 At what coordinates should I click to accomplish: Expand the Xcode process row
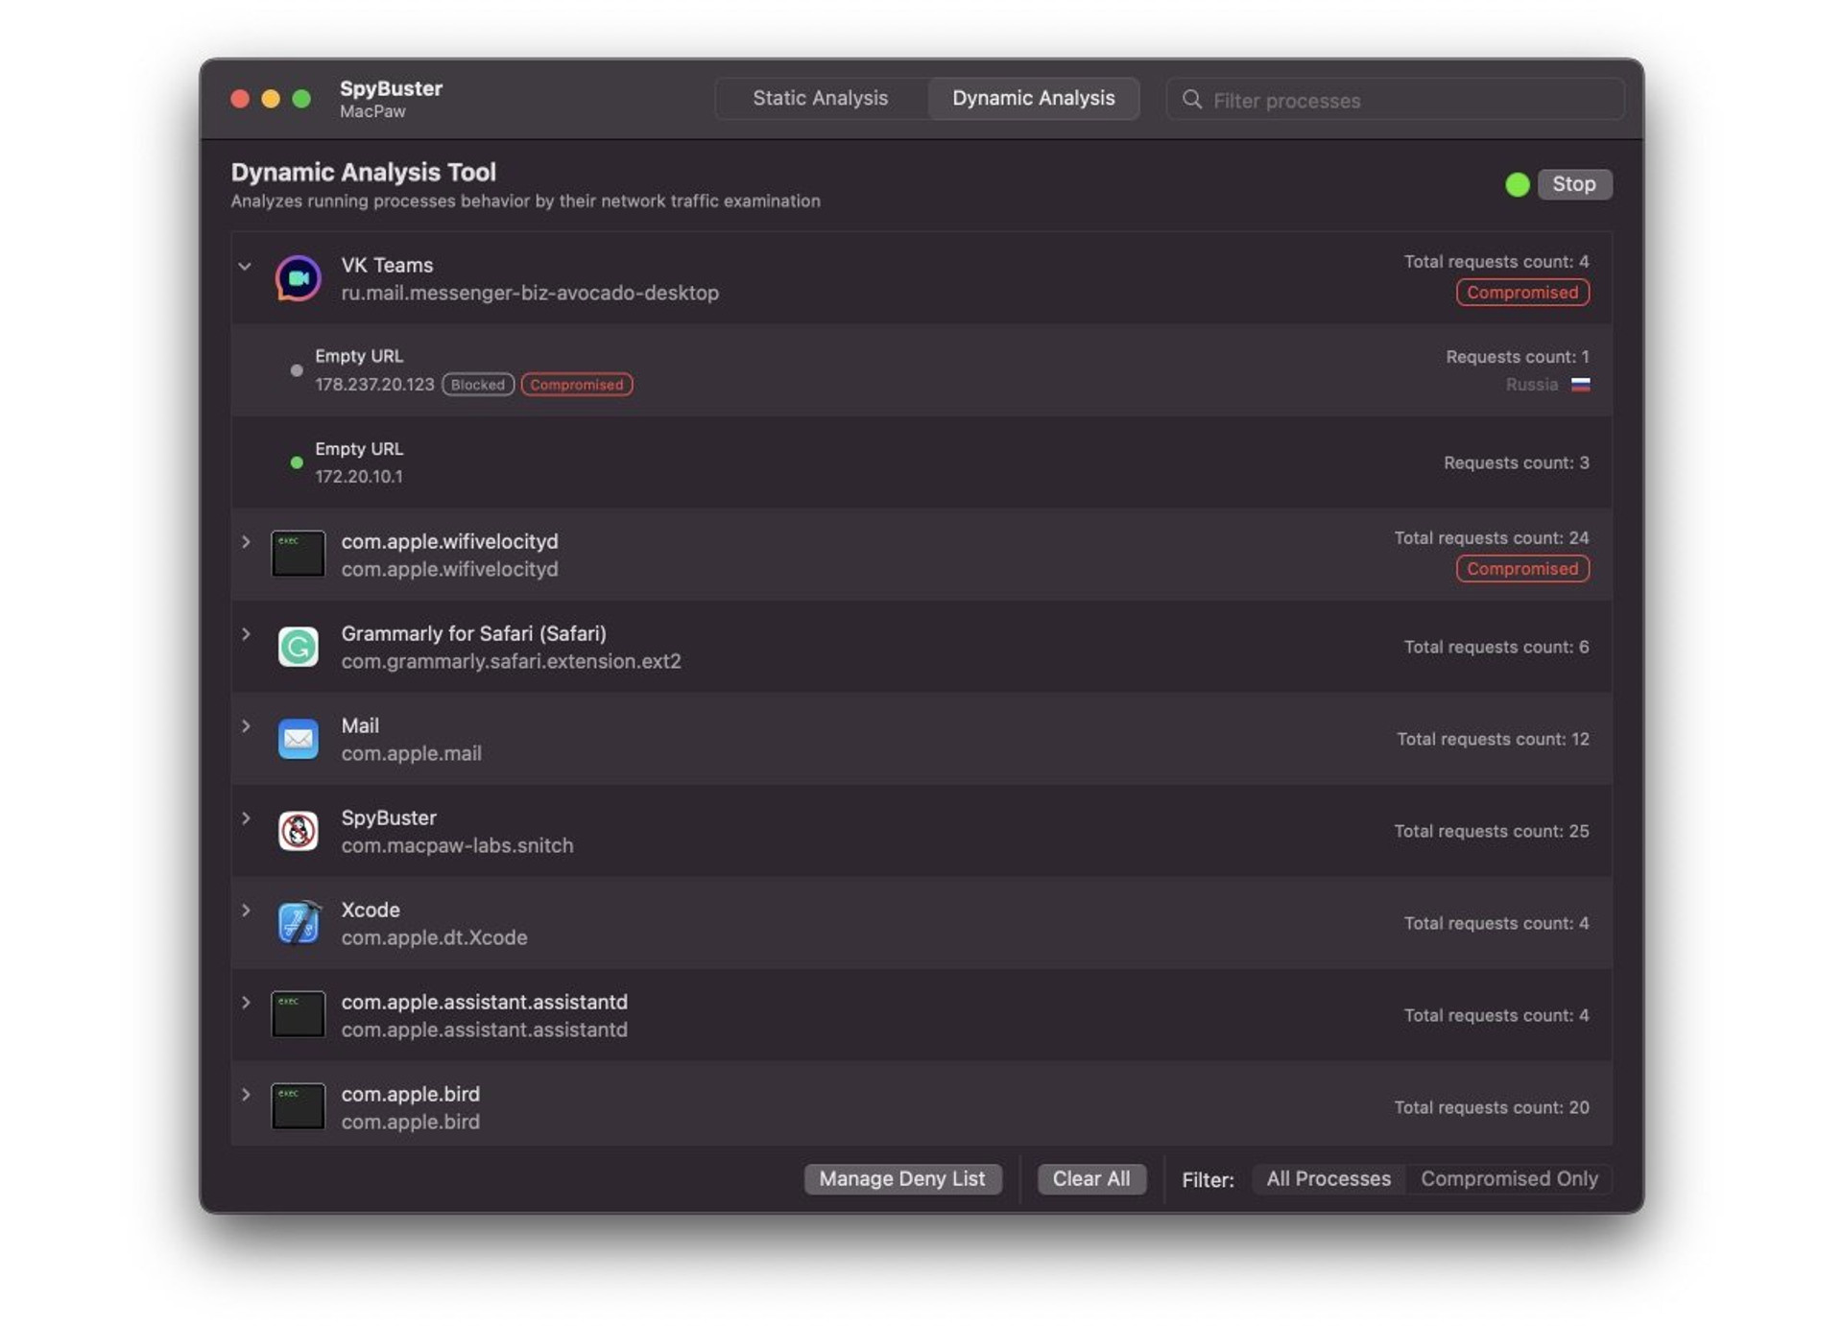[246, 910]
